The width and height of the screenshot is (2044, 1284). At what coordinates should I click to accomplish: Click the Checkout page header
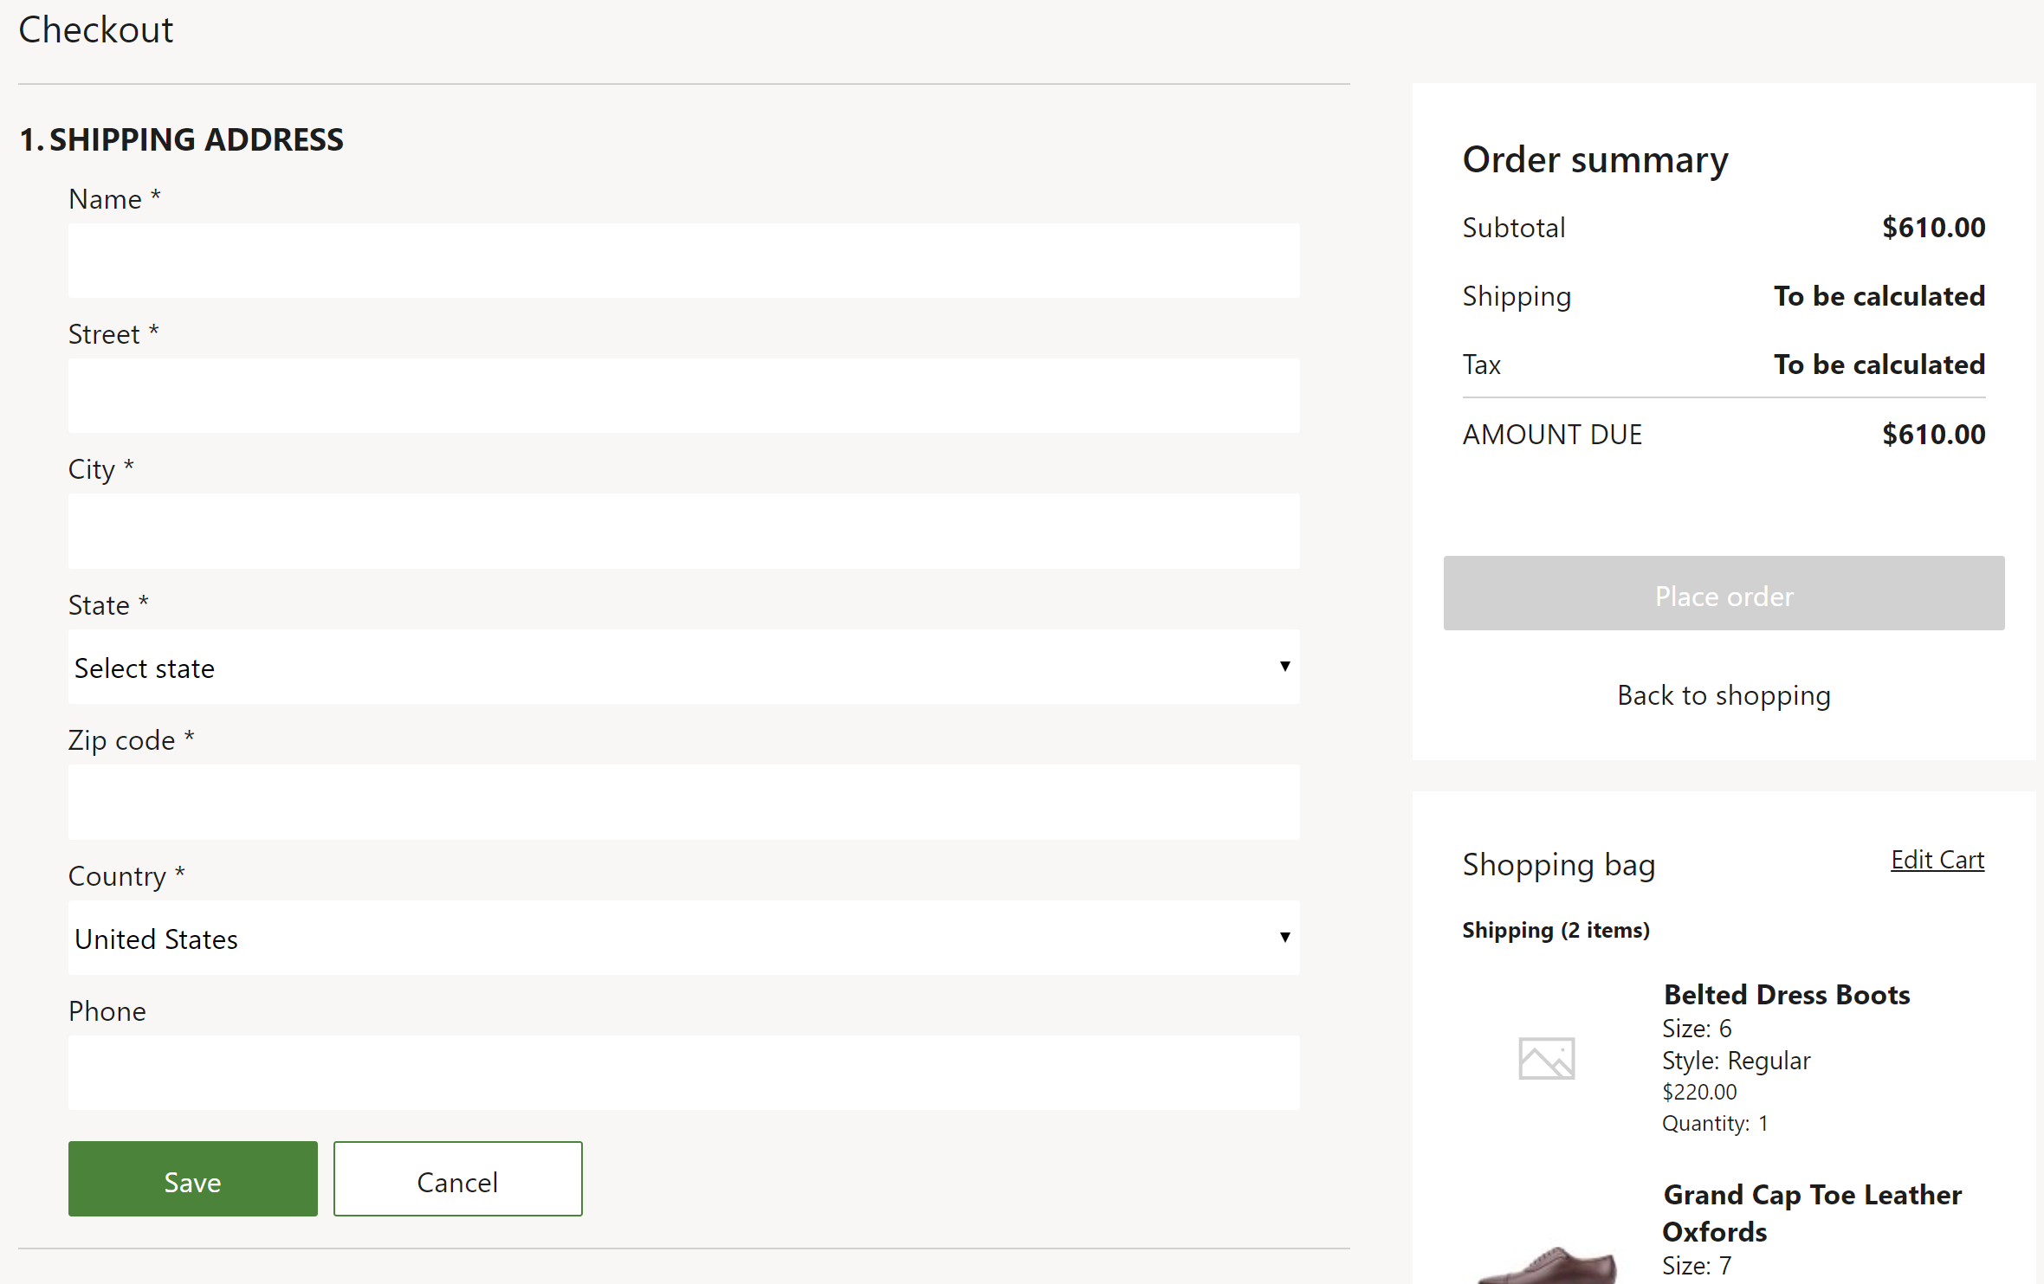click(94, 28)
